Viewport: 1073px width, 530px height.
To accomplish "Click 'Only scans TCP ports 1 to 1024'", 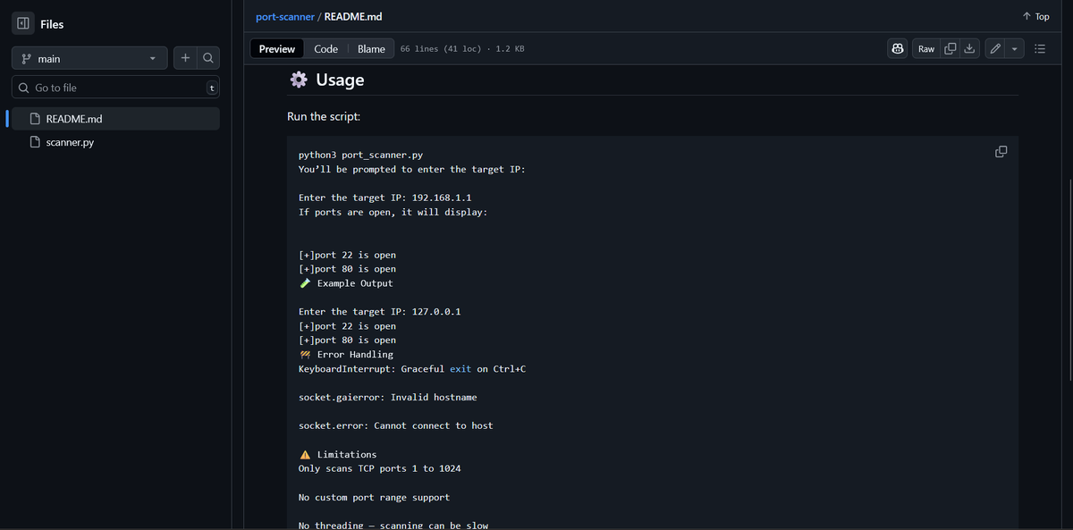I will pos(379,468).
